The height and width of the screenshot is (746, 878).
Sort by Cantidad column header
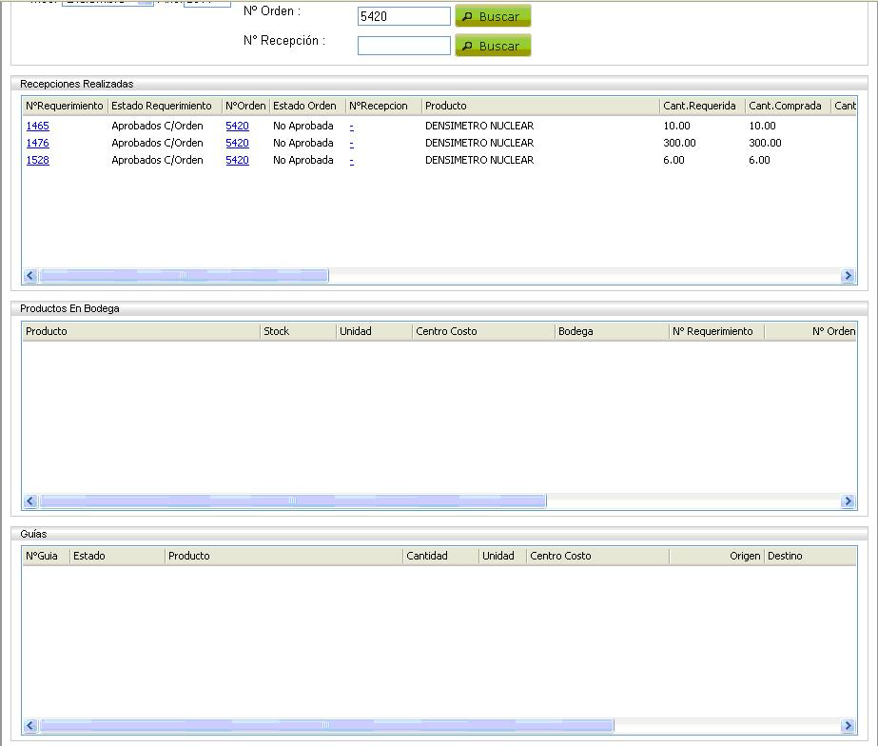440,556
